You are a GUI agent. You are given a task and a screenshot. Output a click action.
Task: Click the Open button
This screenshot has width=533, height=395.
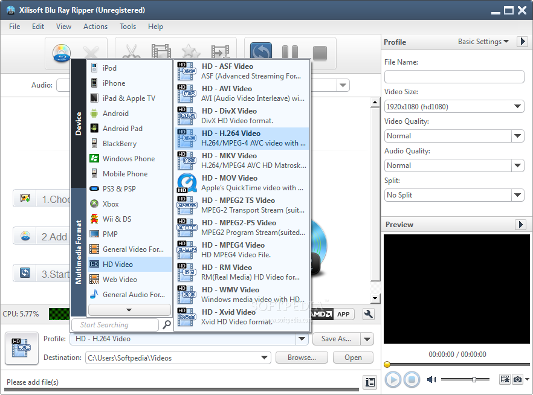[x=353, y=358]
